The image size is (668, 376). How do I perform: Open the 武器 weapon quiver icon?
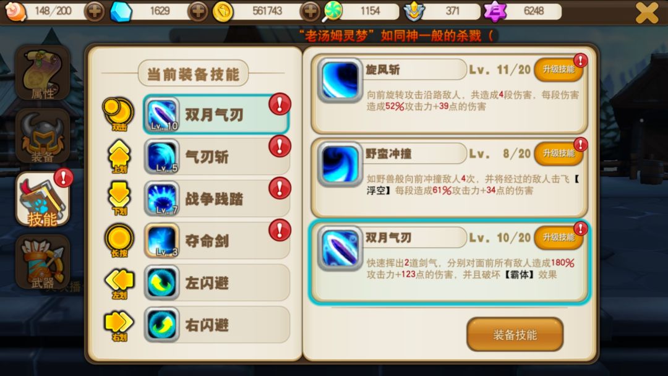click(x=42, y=262)
